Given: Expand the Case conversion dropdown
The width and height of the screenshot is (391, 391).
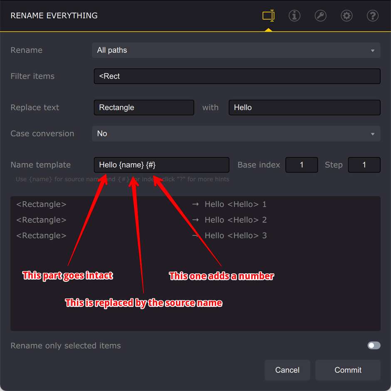Looking at the screenshot, I should [x=236, y=134].
